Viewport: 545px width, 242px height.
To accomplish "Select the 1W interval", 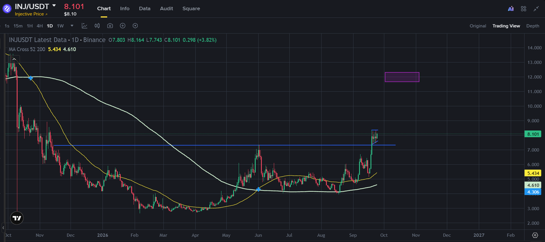I will pyautogui.click(x=60, y=26).
